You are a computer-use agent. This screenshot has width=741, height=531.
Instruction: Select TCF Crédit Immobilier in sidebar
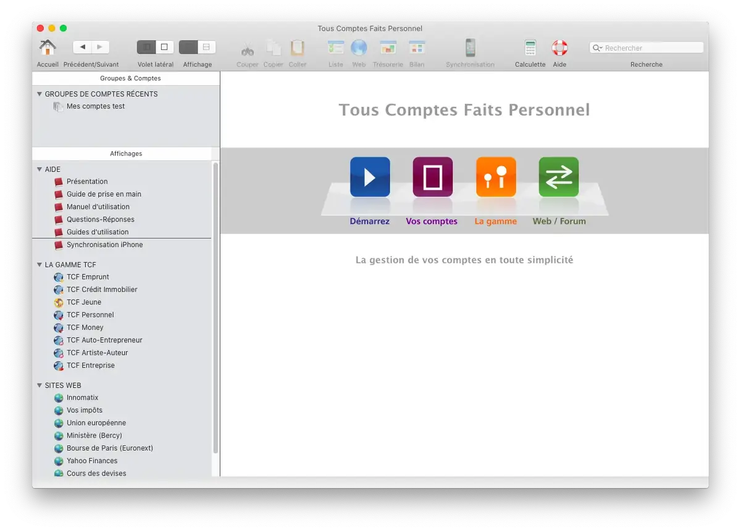[103, 289]
